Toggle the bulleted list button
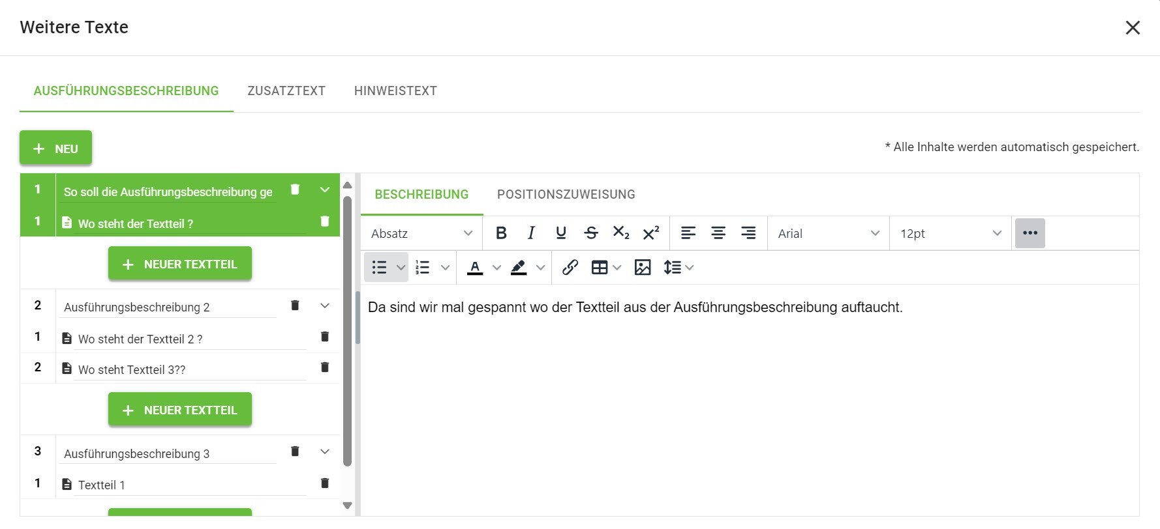Screen dimensions: 1160x529 (379, 267)
